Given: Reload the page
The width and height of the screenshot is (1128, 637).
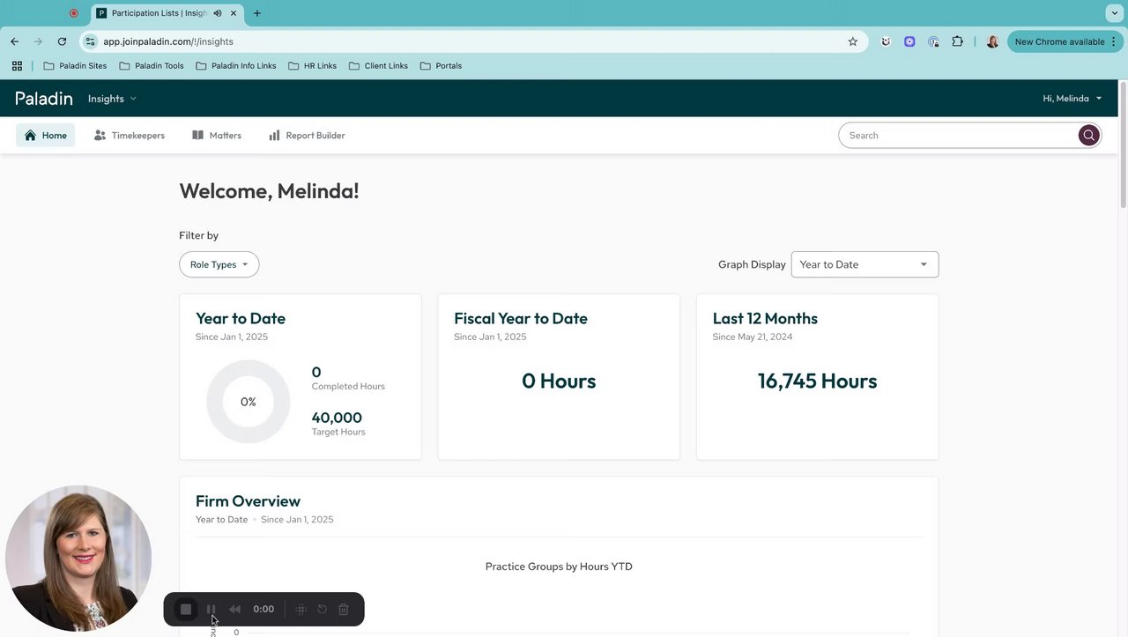Looking at the screenshot, I should pos(62,41).
